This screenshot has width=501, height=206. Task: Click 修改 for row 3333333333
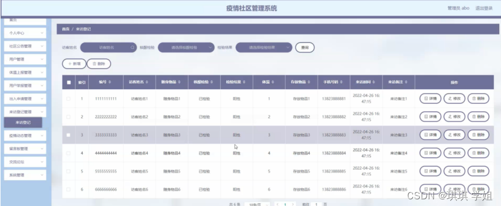click(455, 135)
